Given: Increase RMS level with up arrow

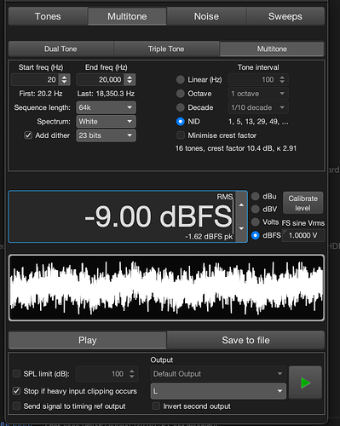Looking at the screenshot, I should coord(241,204).
